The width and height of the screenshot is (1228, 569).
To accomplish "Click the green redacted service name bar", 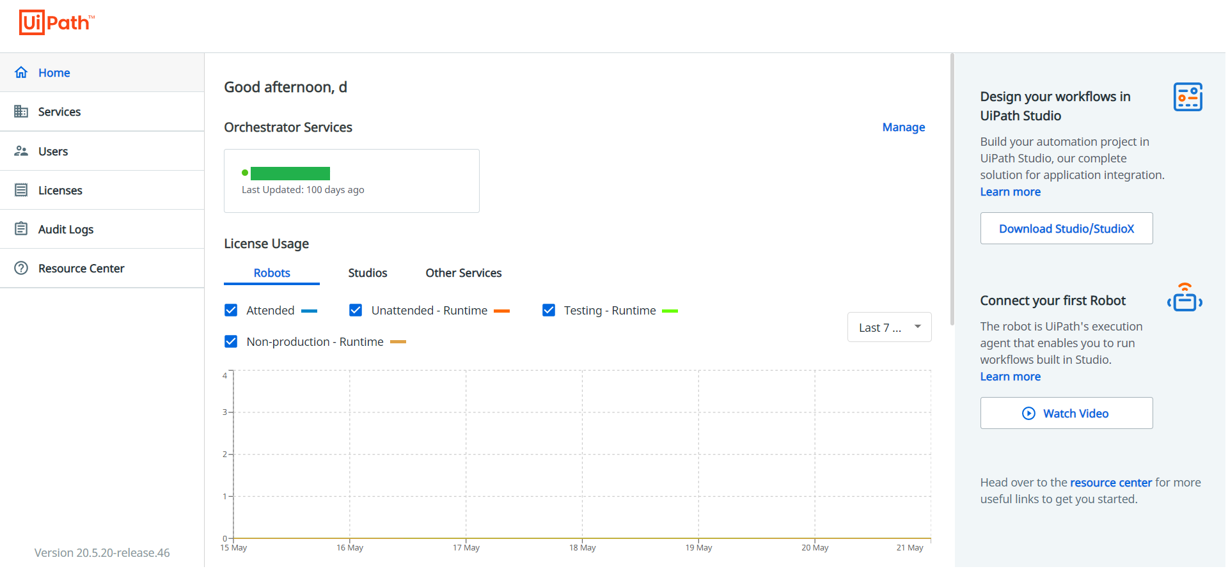I will (290, 173).
